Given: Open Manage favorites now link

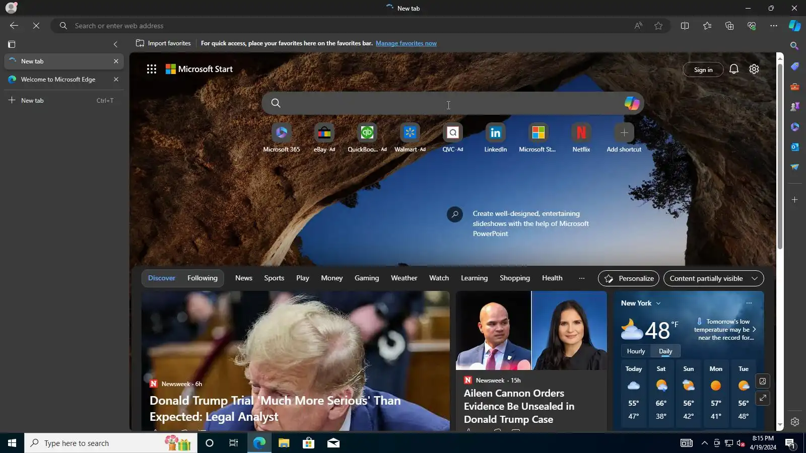Looking at the screenshot, I should [406, 43].
